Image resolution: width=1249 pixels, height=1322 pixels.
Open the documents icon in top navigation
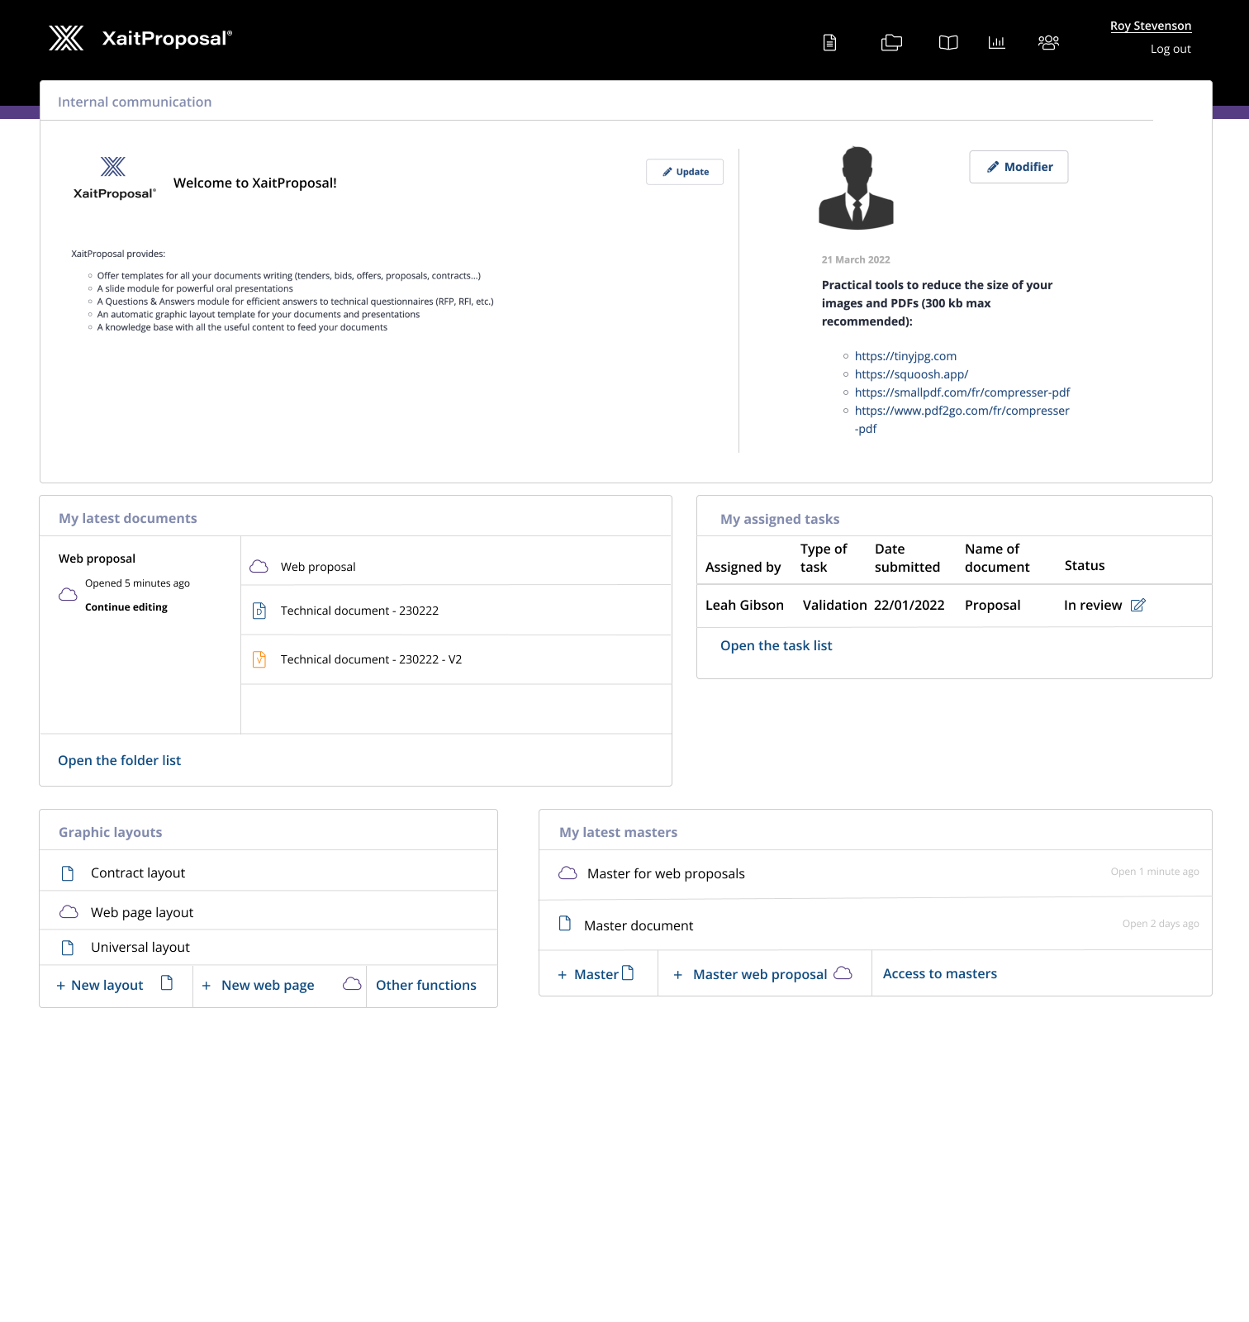[830, 42]
